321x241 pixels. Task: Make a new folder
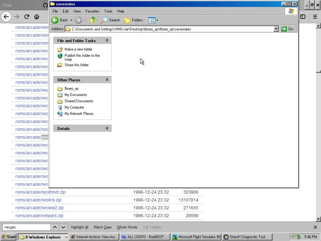(78, 49)
